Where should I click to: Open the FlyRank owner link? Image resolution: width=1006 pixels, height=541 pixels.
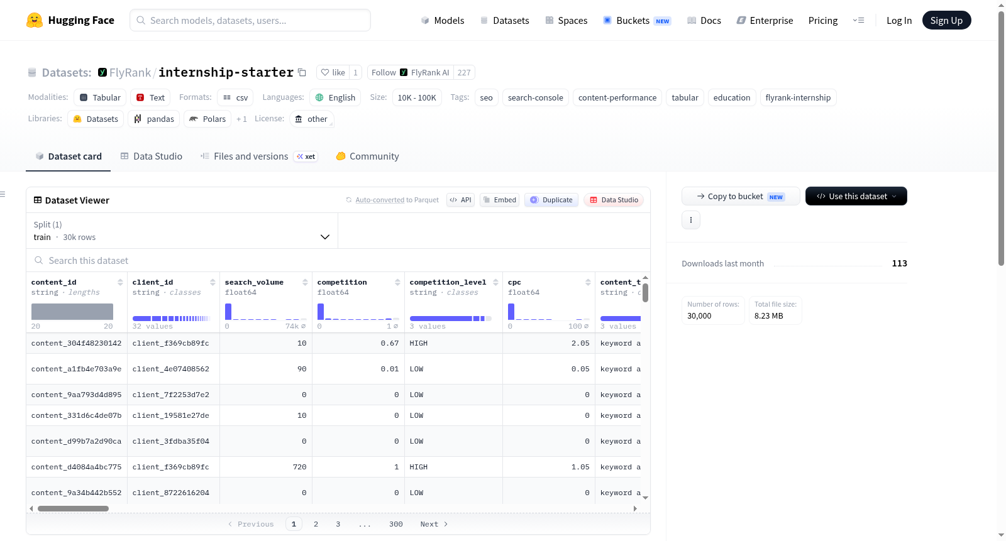tap(130, 72)
